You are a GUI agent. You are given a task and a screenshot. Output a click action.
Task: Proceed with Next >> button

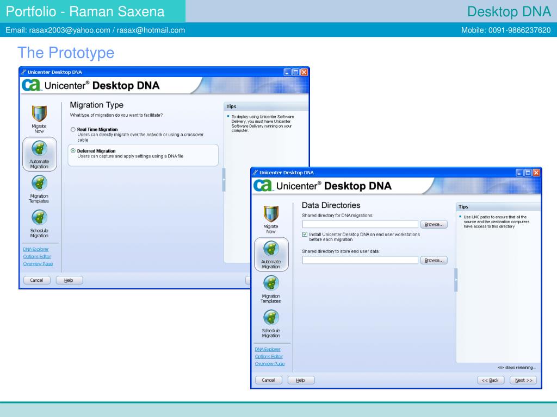tap(523, 380)
